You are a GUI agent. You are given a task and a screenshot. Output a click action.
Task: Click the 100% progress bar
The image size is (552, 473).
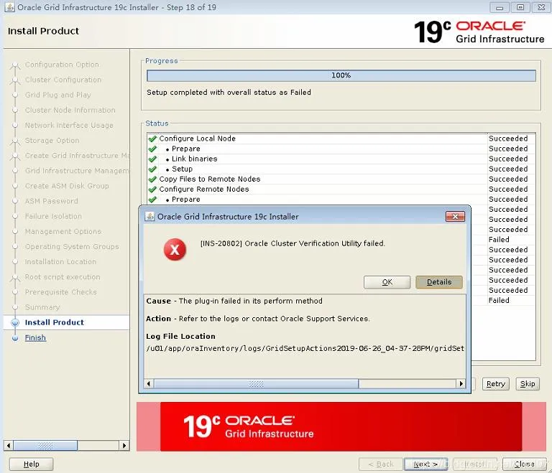(x=341, y=75)
